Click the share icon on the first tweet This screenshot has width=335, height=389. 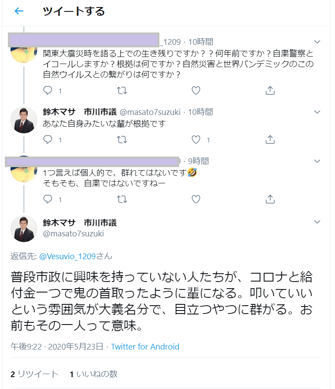tap(270, 90)
